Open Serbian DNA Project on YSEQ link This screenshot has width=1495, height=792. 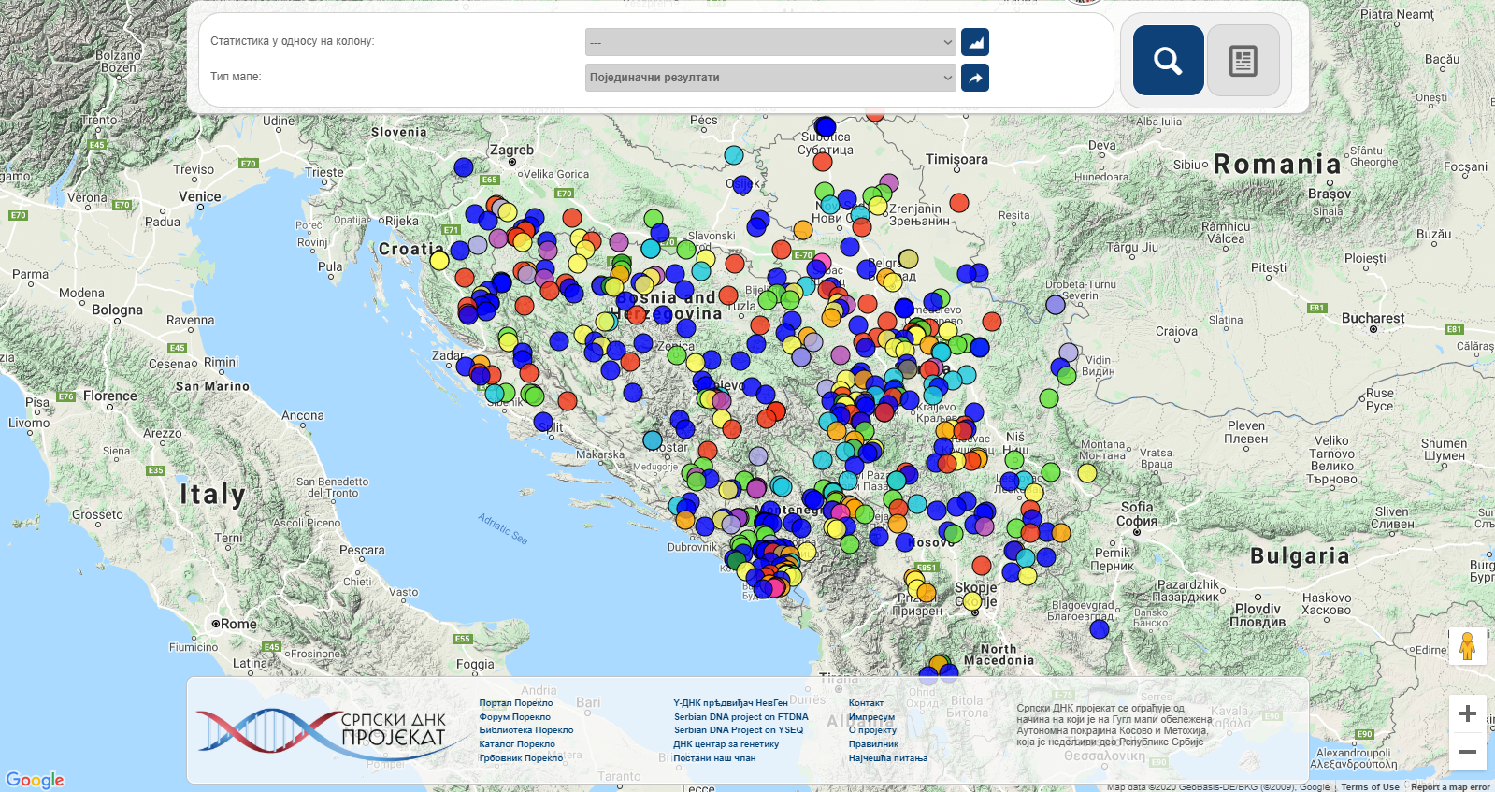tap(739, 730)
